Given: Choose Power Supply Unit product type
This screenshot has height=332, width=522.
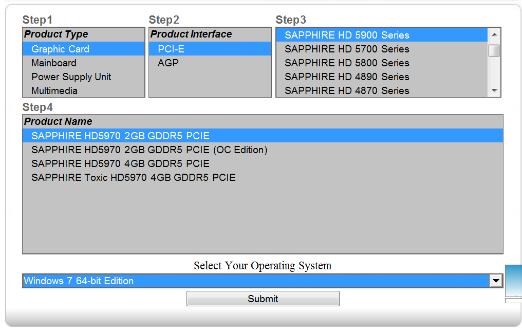Looking at the screenshot, I should point(84,77).
